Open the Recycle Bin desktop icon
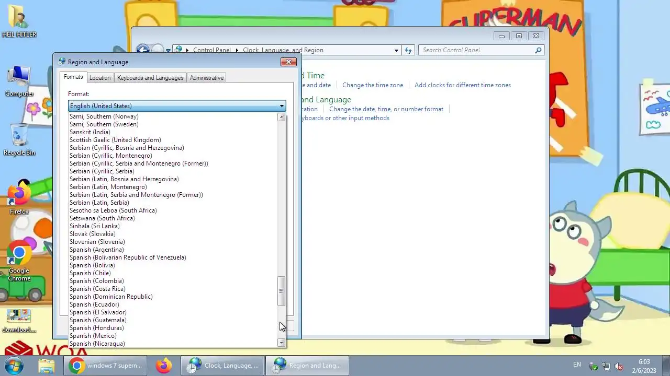This screenshot has width=670, height=376. (19, 140)
